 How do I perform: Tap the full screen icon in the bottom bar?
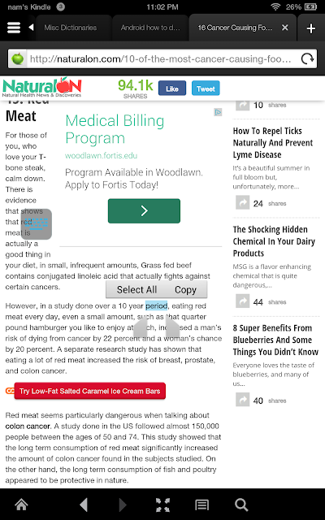[x=162, y=505]
